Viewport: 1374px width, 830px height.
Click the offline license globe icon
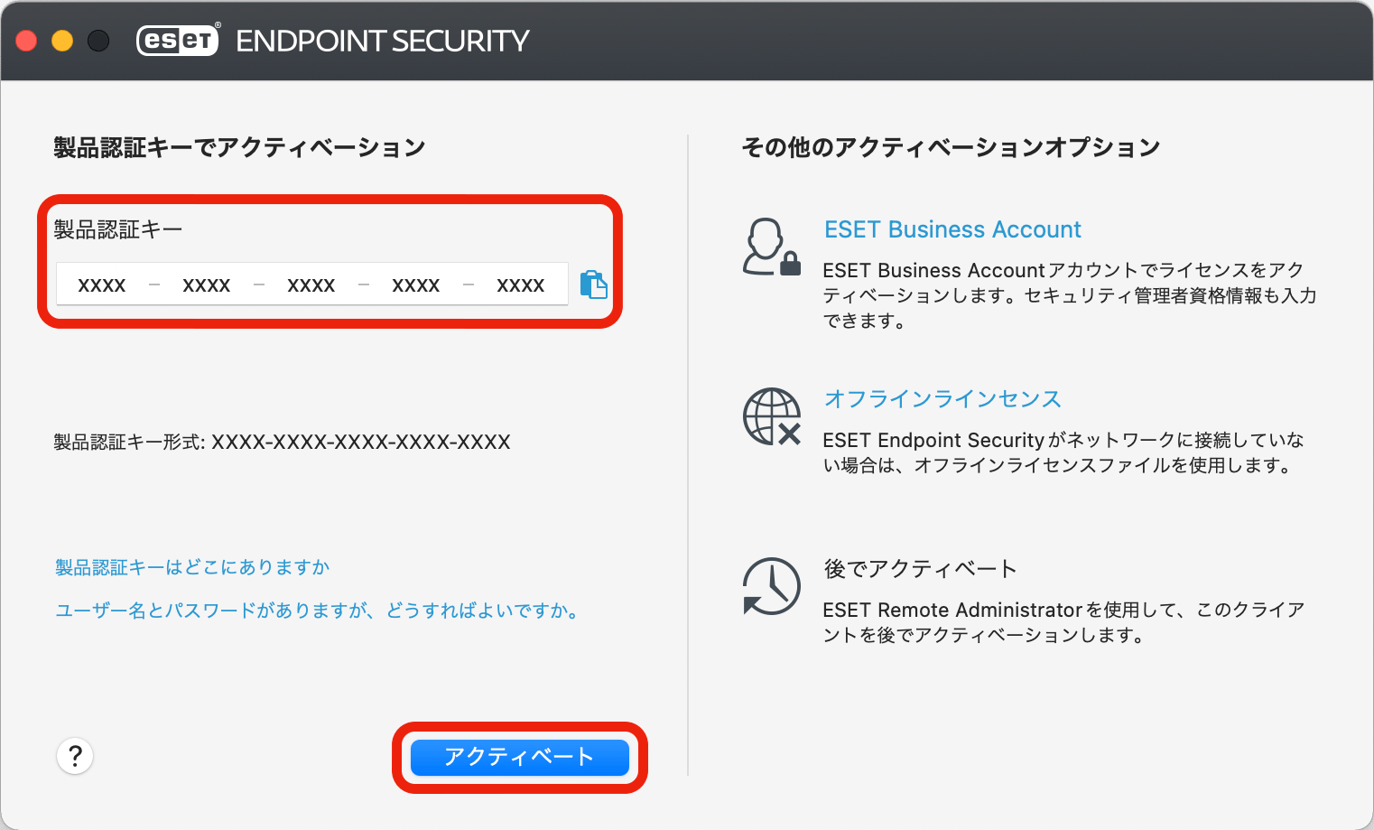pyautogui.click(x=771, y=416)
